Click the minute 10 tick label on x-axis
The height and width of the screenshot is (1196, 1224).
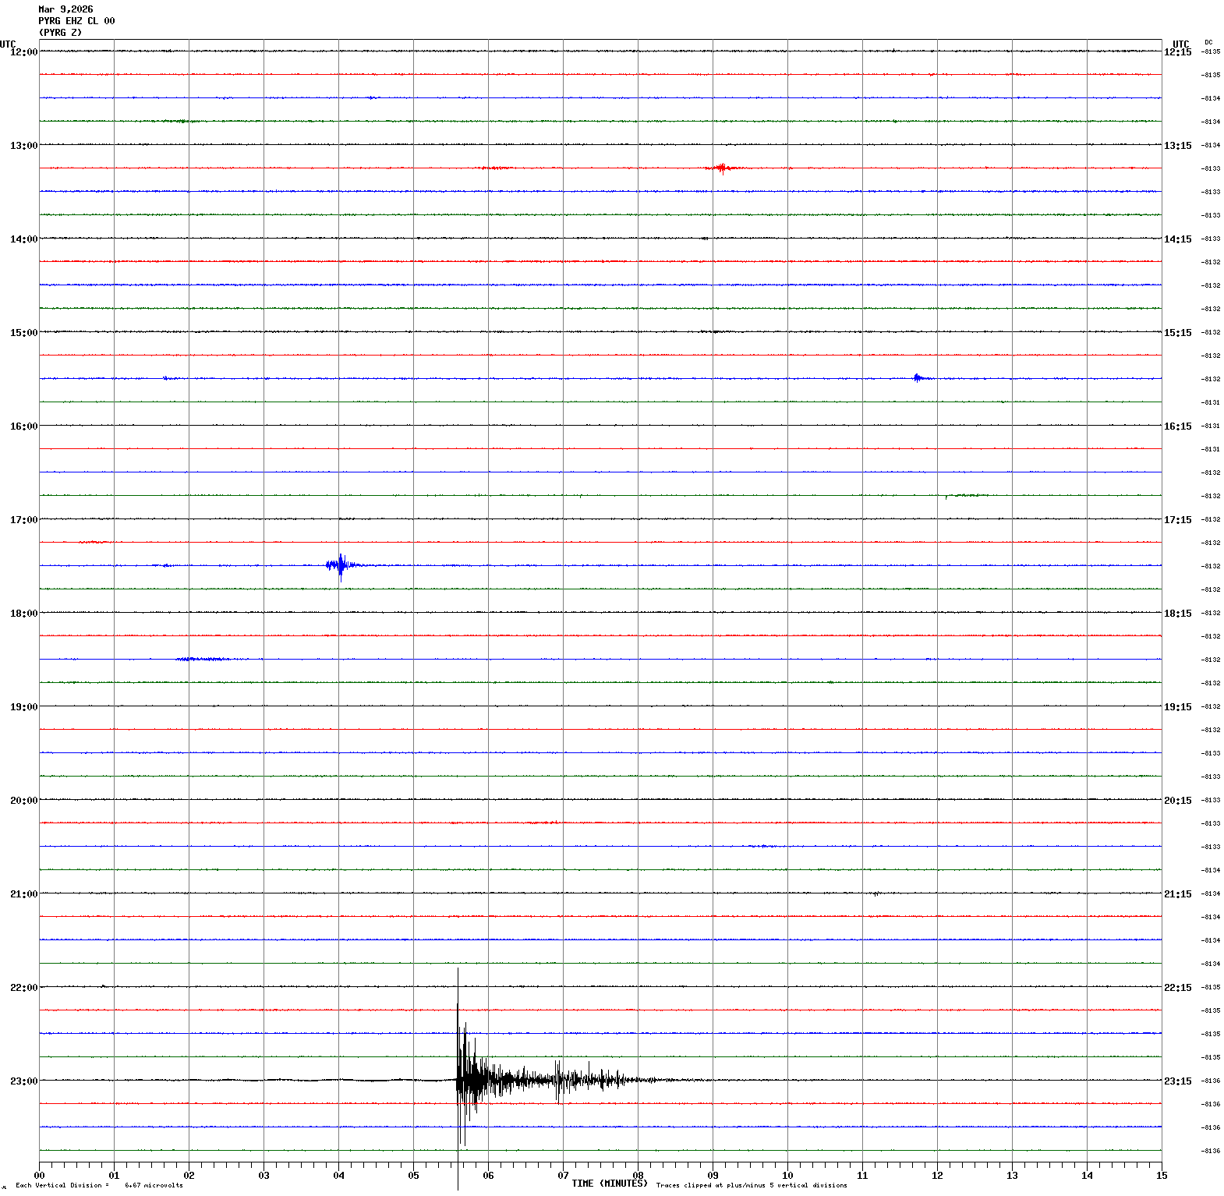coord(787,1176)
